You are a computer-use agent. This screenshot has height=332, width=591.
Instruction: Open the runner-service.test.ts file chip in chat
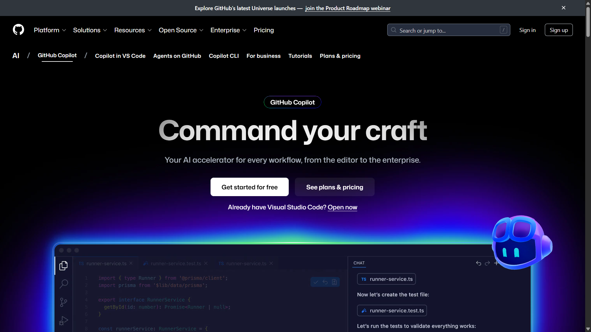point(392,310)
